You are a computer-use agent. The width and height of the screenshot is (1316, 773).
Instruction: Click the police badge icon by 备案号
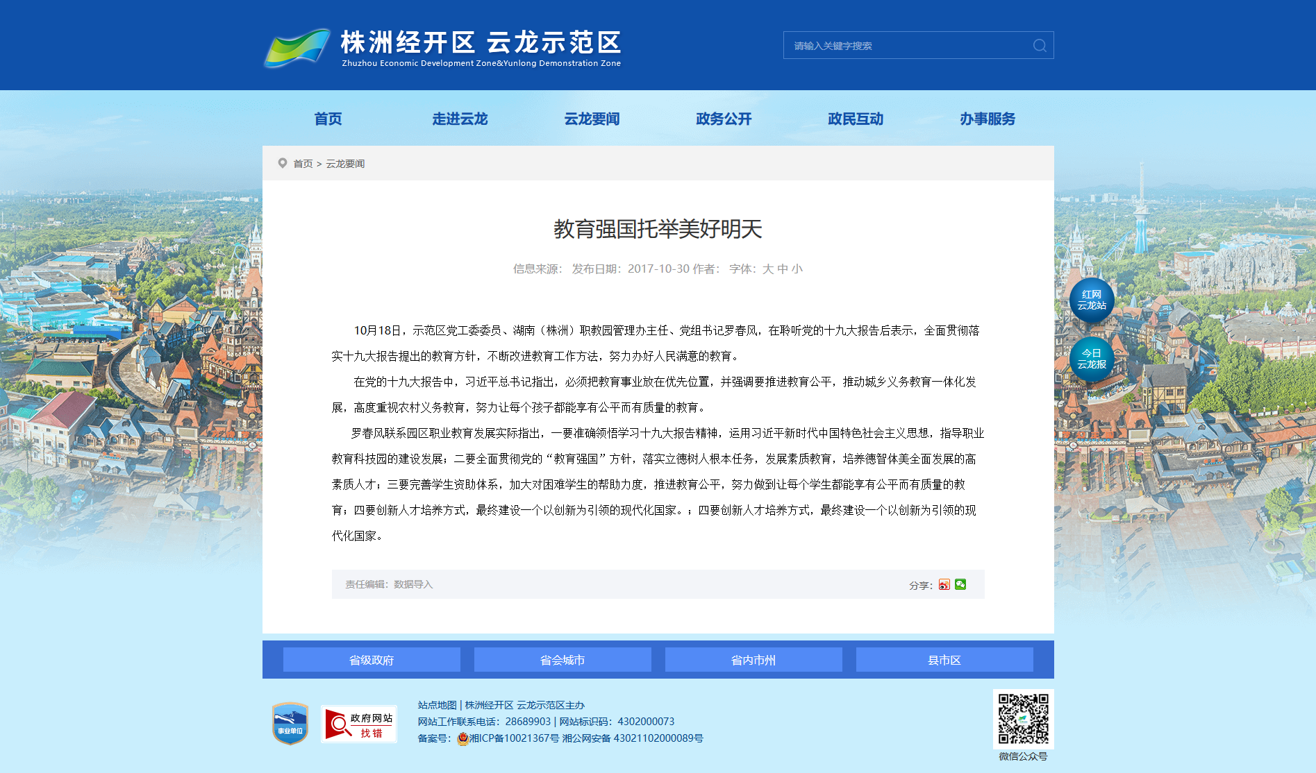click(x=463, y=739)
